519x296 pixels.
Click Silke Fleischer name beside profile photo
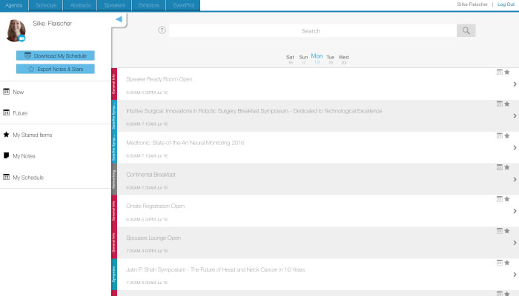click(x=53, y=24)
